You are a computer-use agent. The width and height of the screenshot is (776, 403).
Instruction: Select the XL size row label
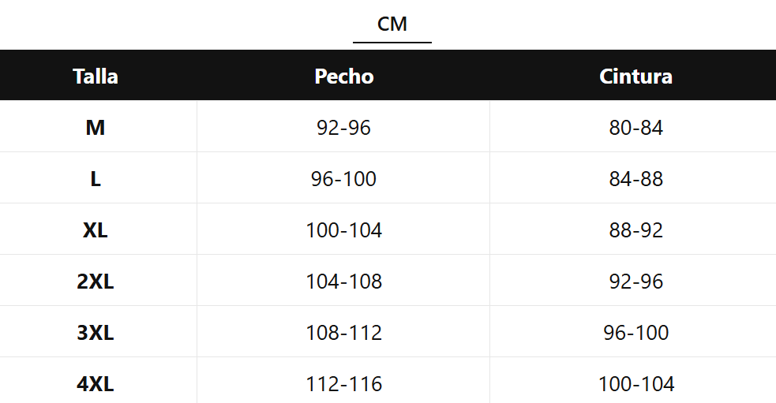pos(96,230)
